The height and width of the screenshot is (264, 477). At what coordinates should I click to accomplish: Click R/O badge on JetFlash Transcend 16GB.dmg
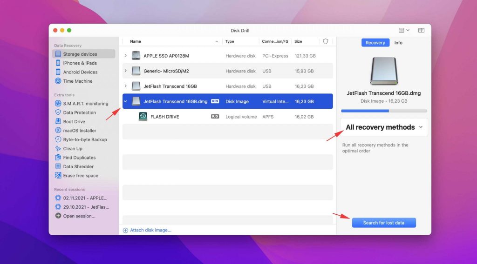tap(215, 101)
